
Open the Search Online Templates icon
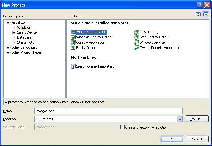[73, 66]
